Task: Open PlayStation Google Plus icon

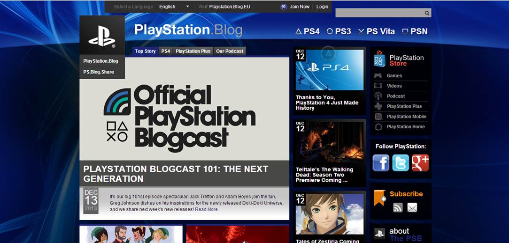Action: point(420,163)
